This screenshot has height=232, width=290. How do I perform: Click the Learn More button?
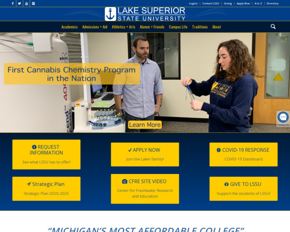tap(145, 125)
